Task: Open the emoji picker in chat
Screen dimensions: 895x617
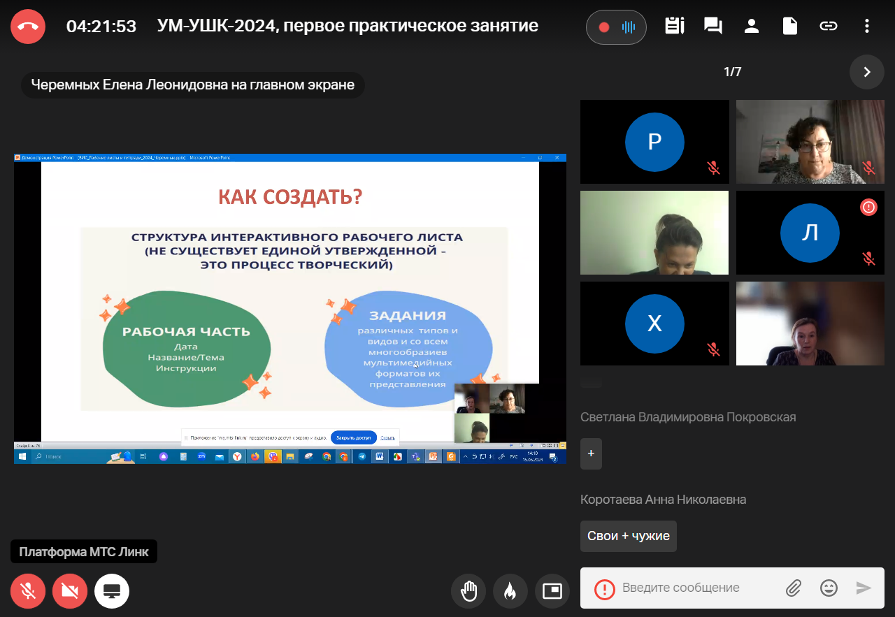Action: click(829, 588)
